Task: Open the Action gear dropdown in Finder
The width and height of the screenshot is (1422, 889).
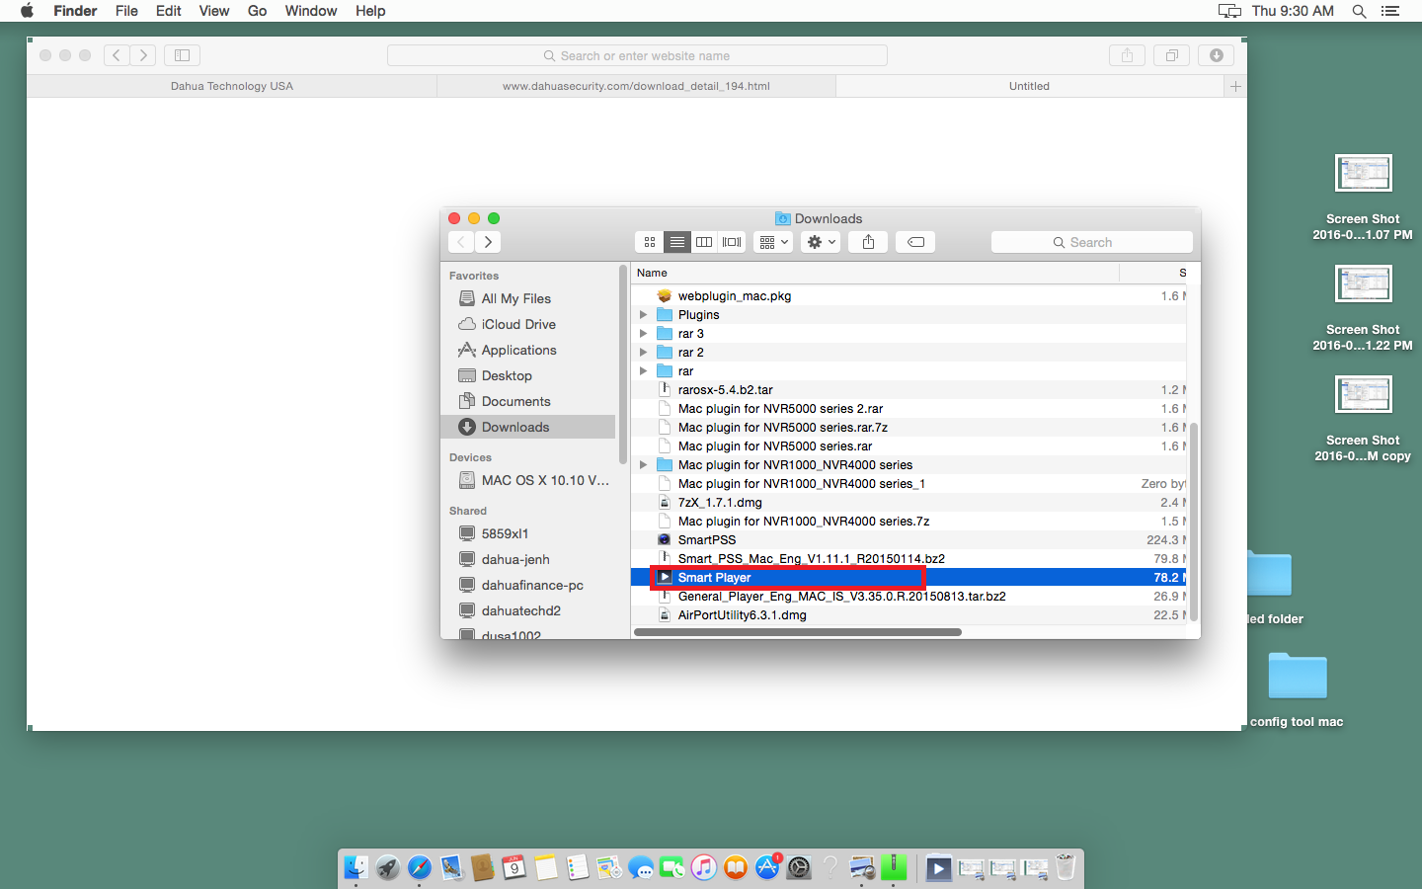Action: pyautogui.click(x=821, y=242)
